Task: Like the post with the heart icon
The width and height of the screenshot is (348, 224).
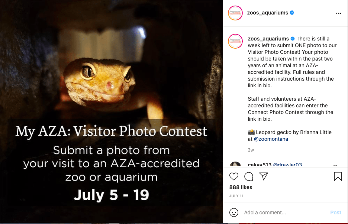Action: 234,176
